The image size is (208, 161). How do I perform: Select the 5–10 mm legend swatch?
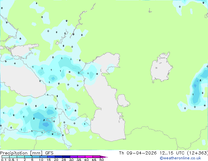[36, 157]
